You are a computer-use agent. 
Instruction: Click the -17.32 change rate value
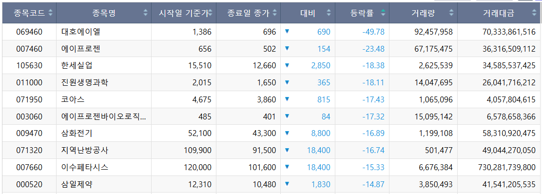coord(373,117)
